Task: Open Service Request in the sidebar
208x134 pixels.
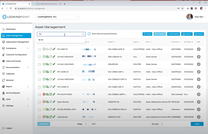Action: 13,93
